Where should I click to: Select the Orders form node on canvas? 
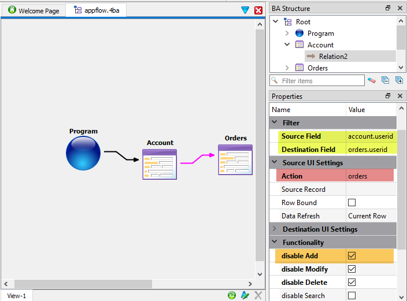tap(235, 159)
